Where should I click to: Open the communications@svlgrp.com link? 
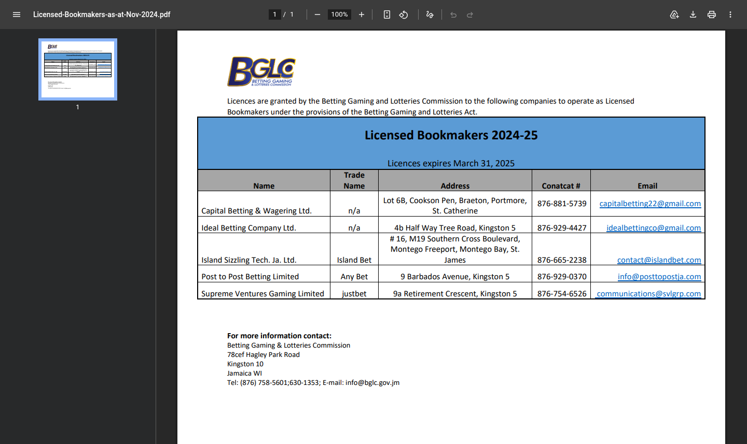[x=648, y=294]
